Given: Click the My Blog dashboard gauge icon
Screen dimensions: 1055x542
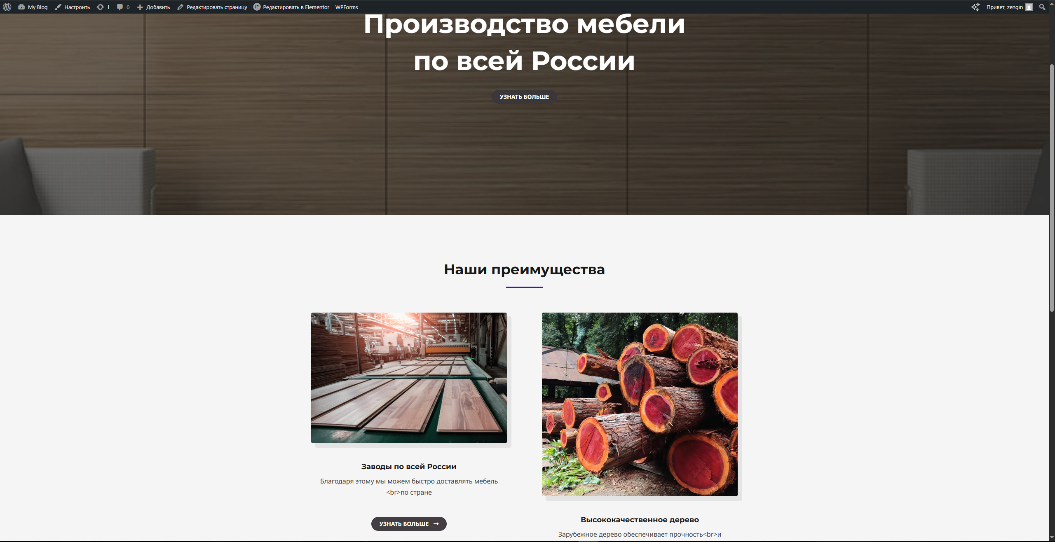Looking at the screenshot, I should [x=21, y=7].
